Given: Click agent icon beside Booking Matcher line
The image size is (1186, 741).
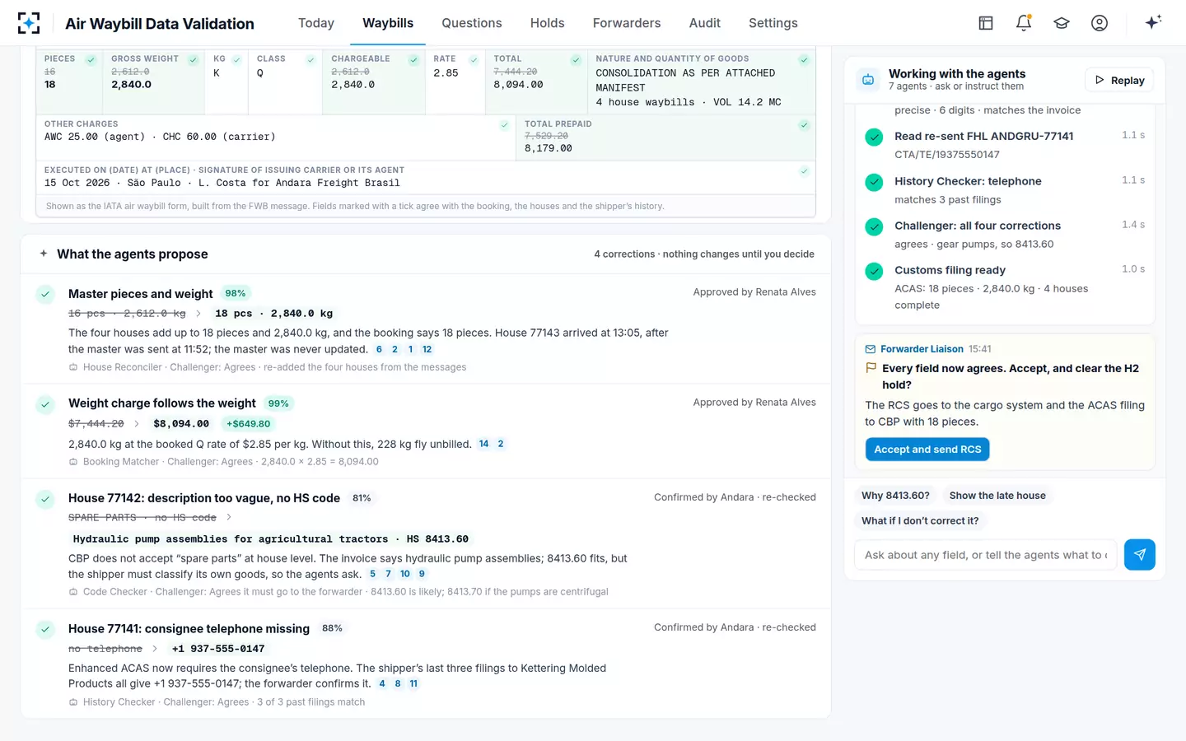Looking at the screenshot, I should (x=73, y=462).
